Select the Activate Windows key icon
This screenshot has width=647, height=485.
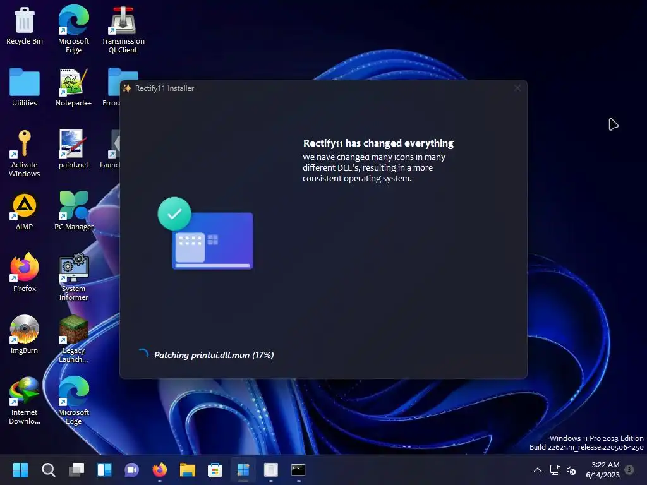[x=25, y=153]
